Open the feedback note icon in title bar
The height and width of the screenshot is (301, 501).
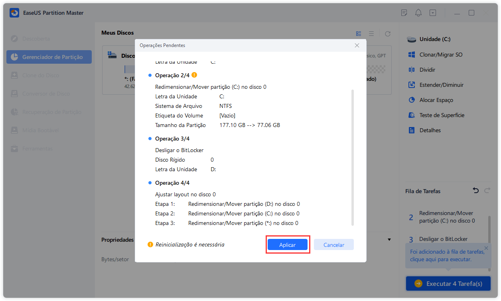click(x=404, y=13)
